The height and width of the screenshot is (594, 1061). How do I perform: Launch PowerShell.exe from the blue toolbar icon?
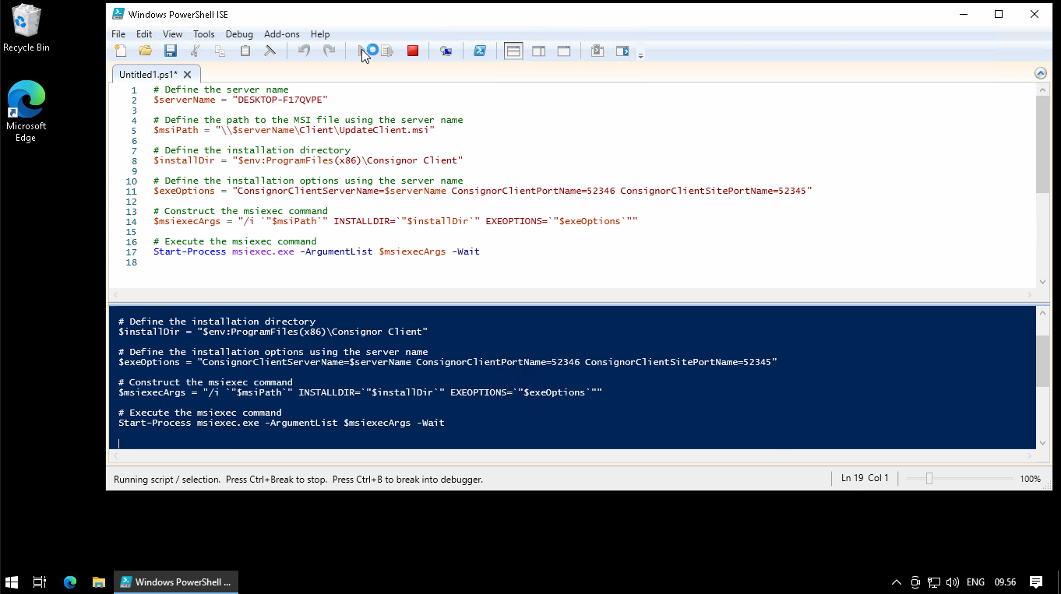point(480,51)
